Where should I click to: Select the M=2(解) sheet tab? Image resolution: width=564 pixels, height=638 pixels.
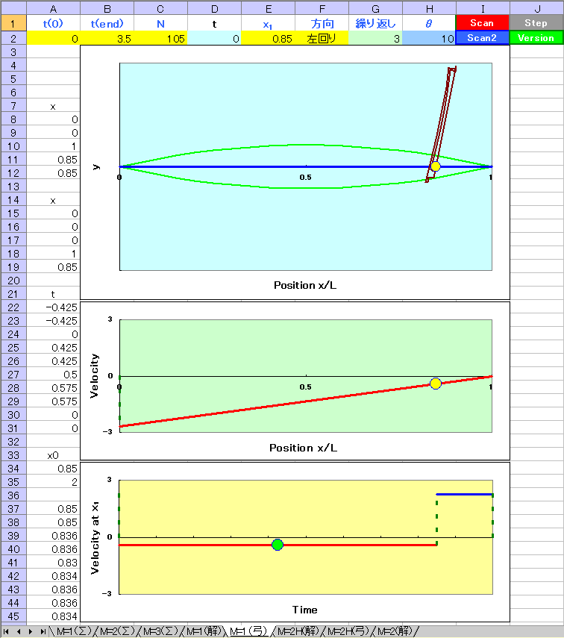pos(393,631)
